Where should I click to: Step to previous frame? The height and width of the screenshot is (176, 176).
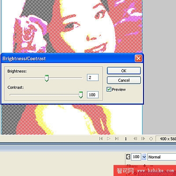[135, 139]
